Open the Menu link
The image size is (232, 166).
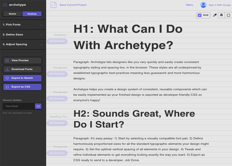point(190,5)
